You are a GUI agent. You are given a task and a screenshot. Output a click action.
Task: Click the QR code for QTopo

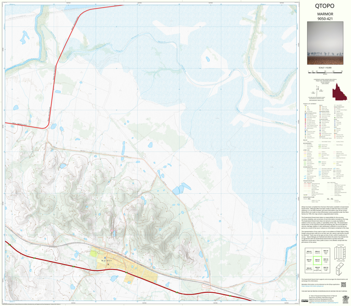click(343, 285)
